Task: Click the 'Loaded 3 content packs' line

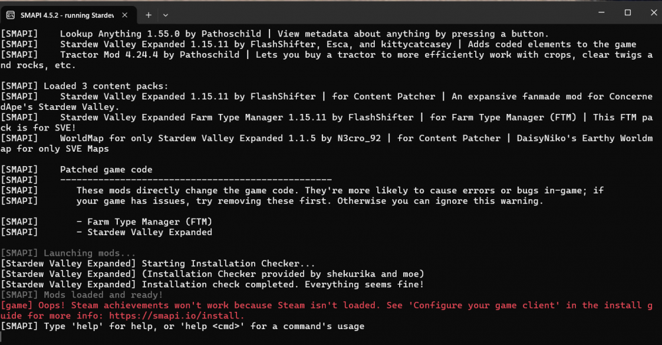Action: [85, 86]
